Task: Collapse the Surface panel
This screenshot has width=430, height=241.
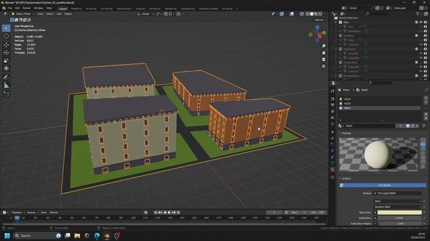Action: pos(341,179)
